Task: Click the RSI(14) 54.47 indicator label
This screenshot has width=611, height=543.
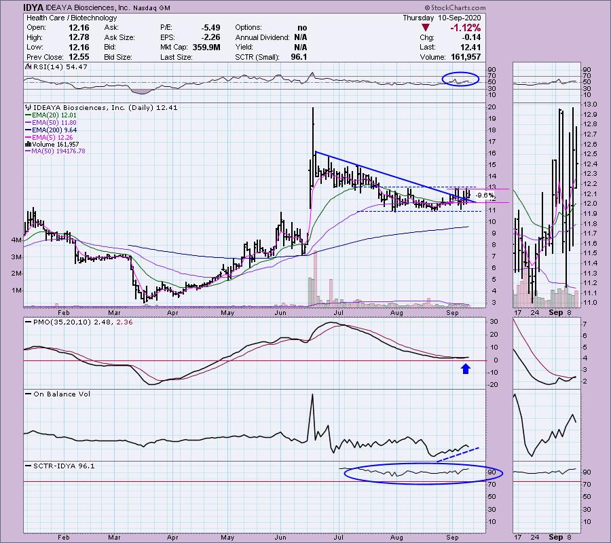Action: [x=60, y=67]
